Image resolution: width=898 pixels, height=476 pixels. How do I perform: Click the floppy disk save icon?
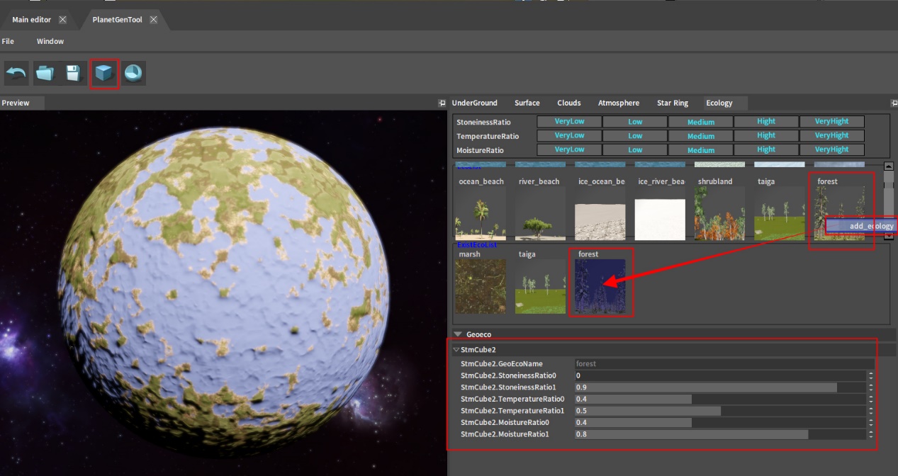click(x=73, y=73)
